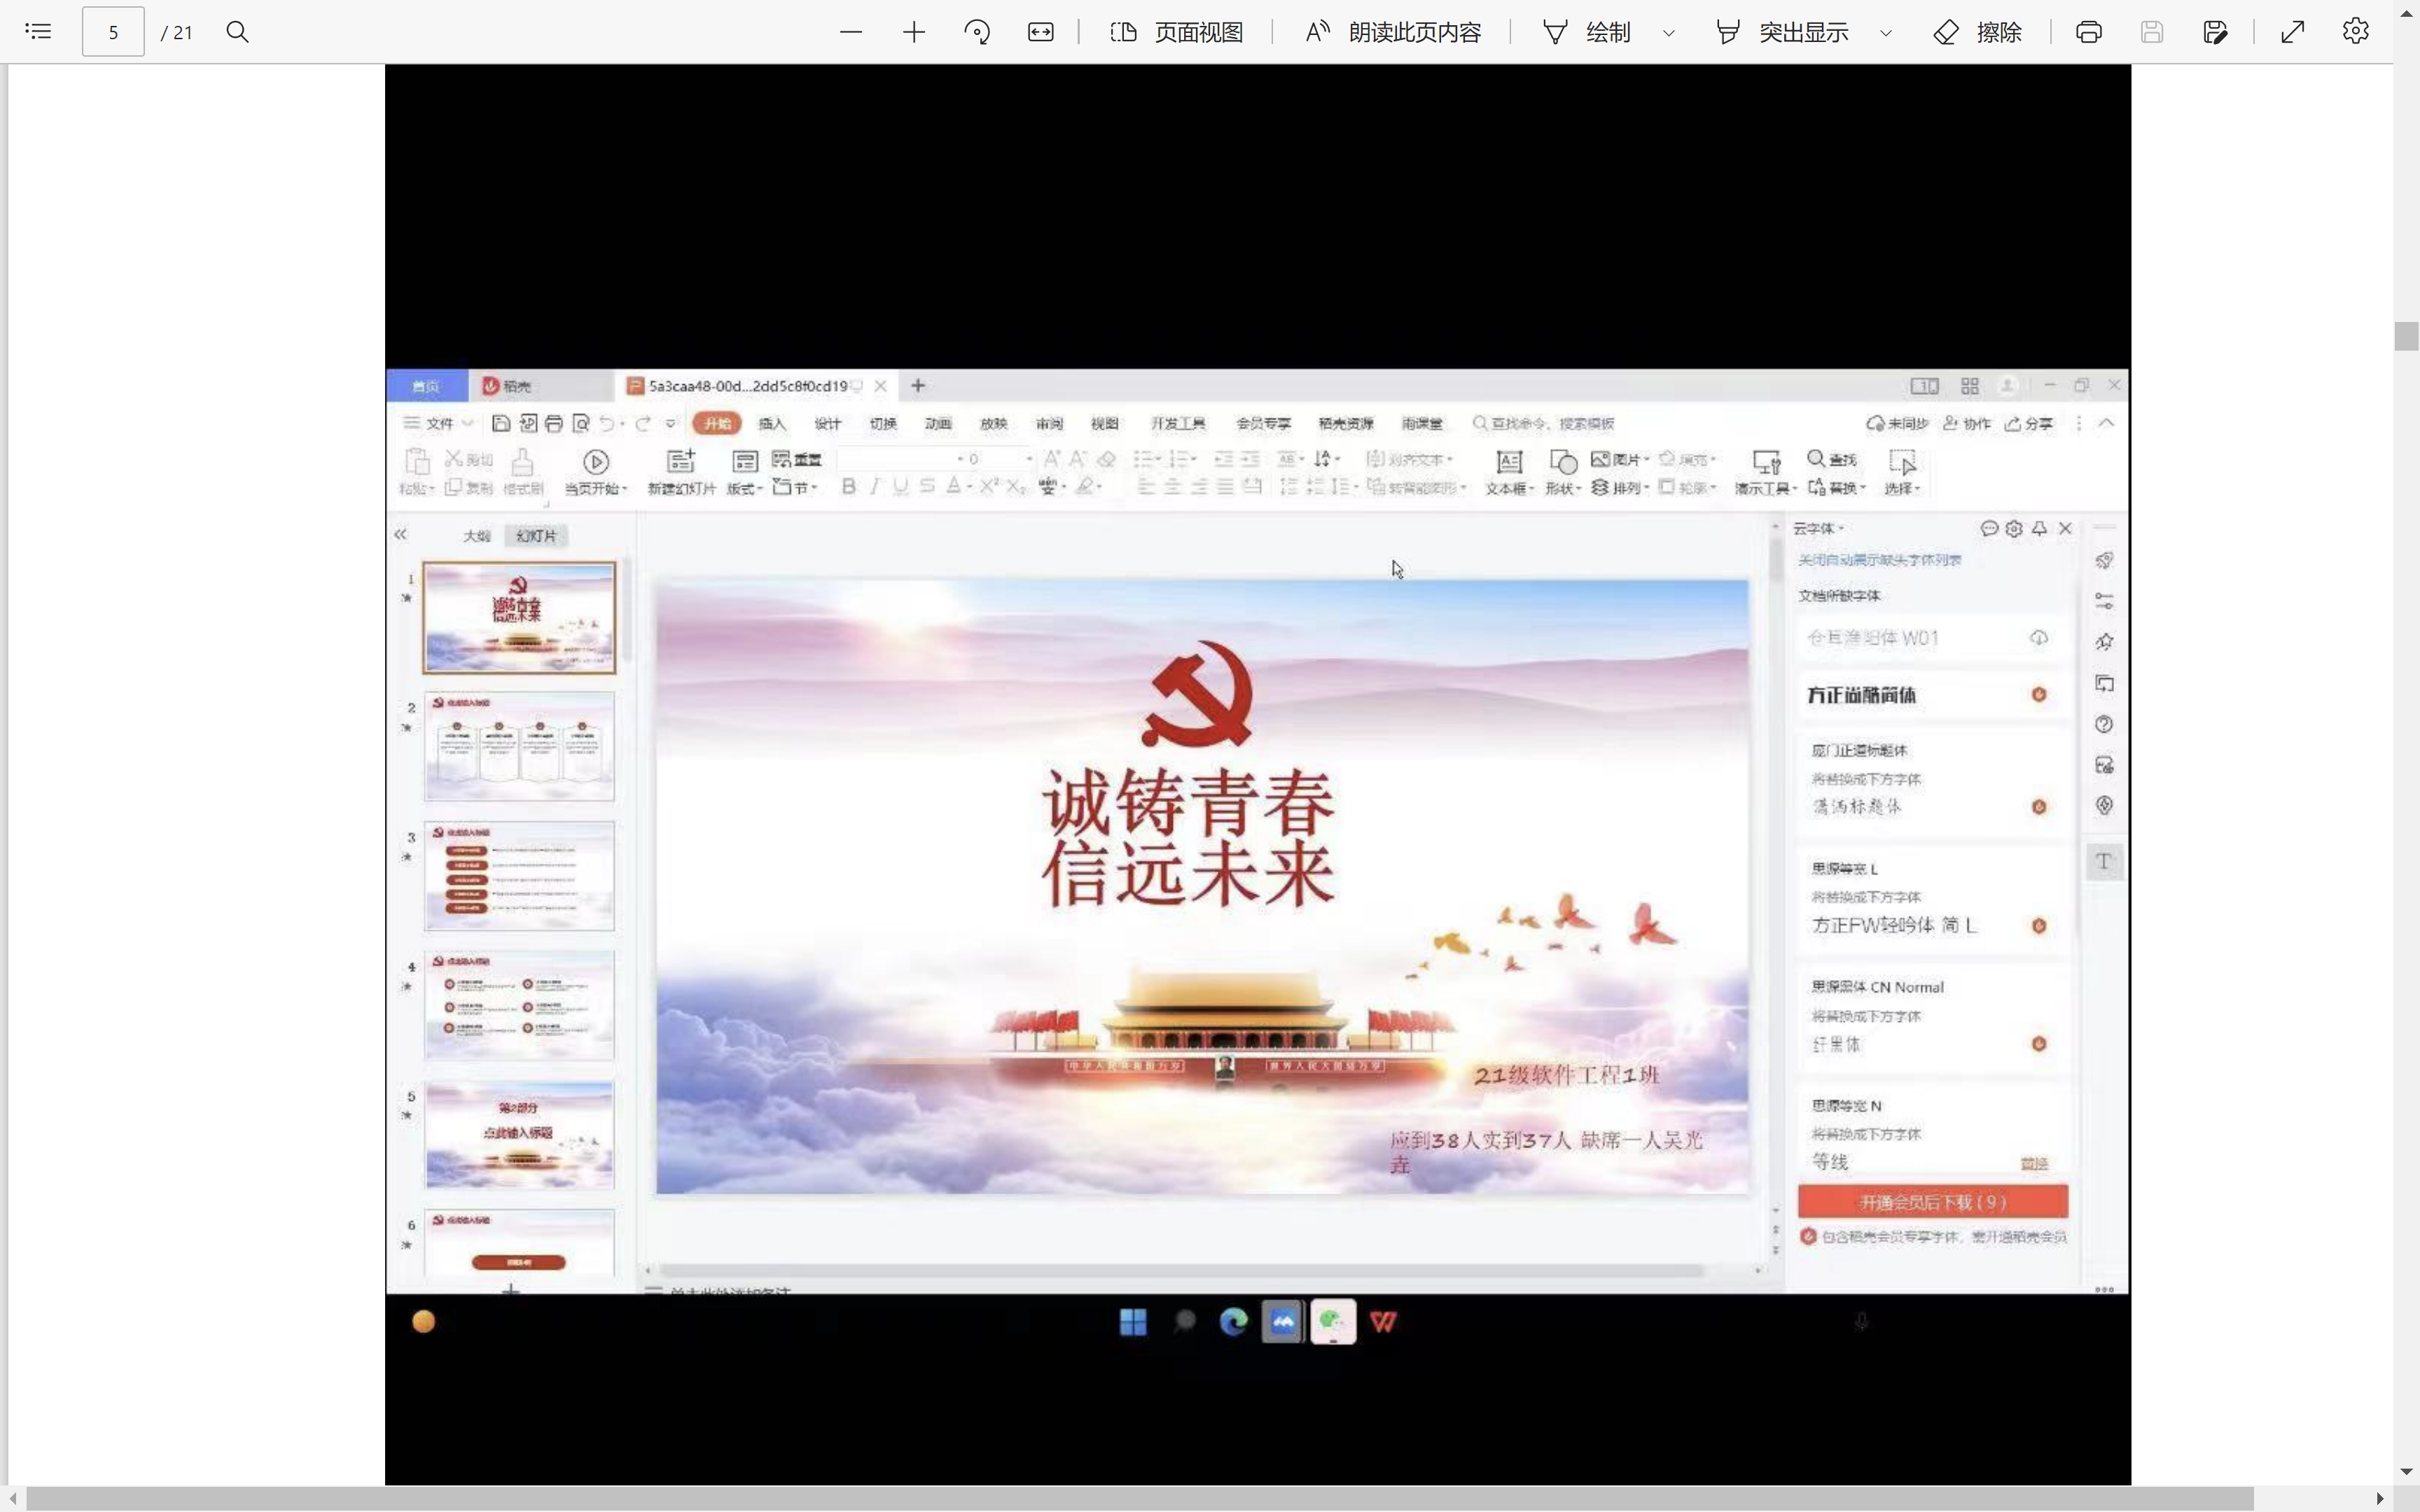The image size is (2420, 1512).
Task: Rotate the PDF page
Action: click(977, 32)
